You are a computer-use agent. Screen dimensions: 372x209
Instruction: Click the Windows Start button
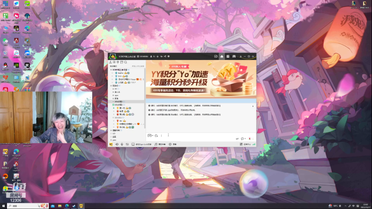[3, 206]
